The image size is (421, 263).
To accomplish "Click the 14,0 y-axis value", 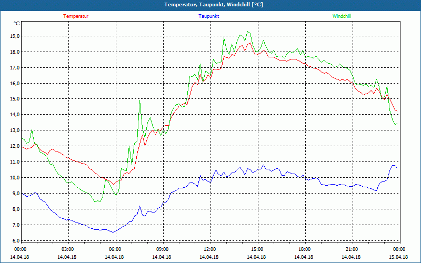I will coord(15,115).
